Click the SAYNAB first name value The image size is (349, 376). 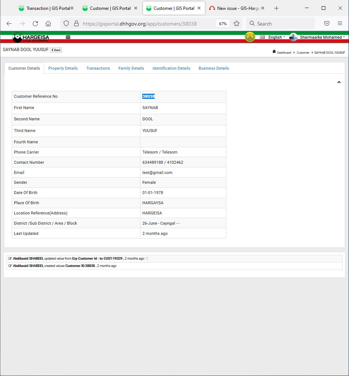click(150, 108)
